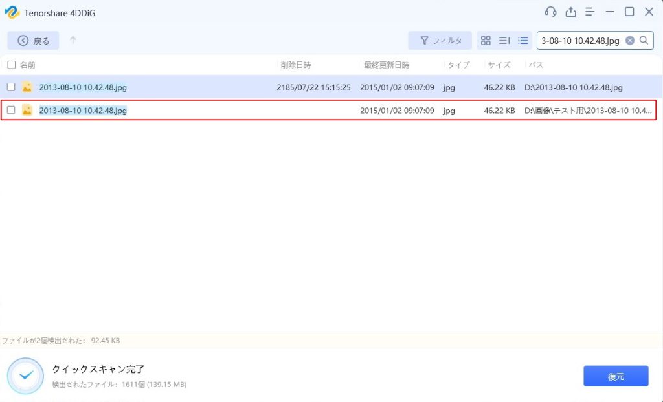Click inside the filename search field
663x402 pixels.
tap(579, 41)
